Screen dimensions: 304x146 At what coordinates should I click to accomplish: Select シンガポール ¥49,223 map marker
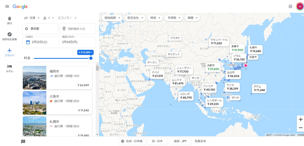pos(214,102)
